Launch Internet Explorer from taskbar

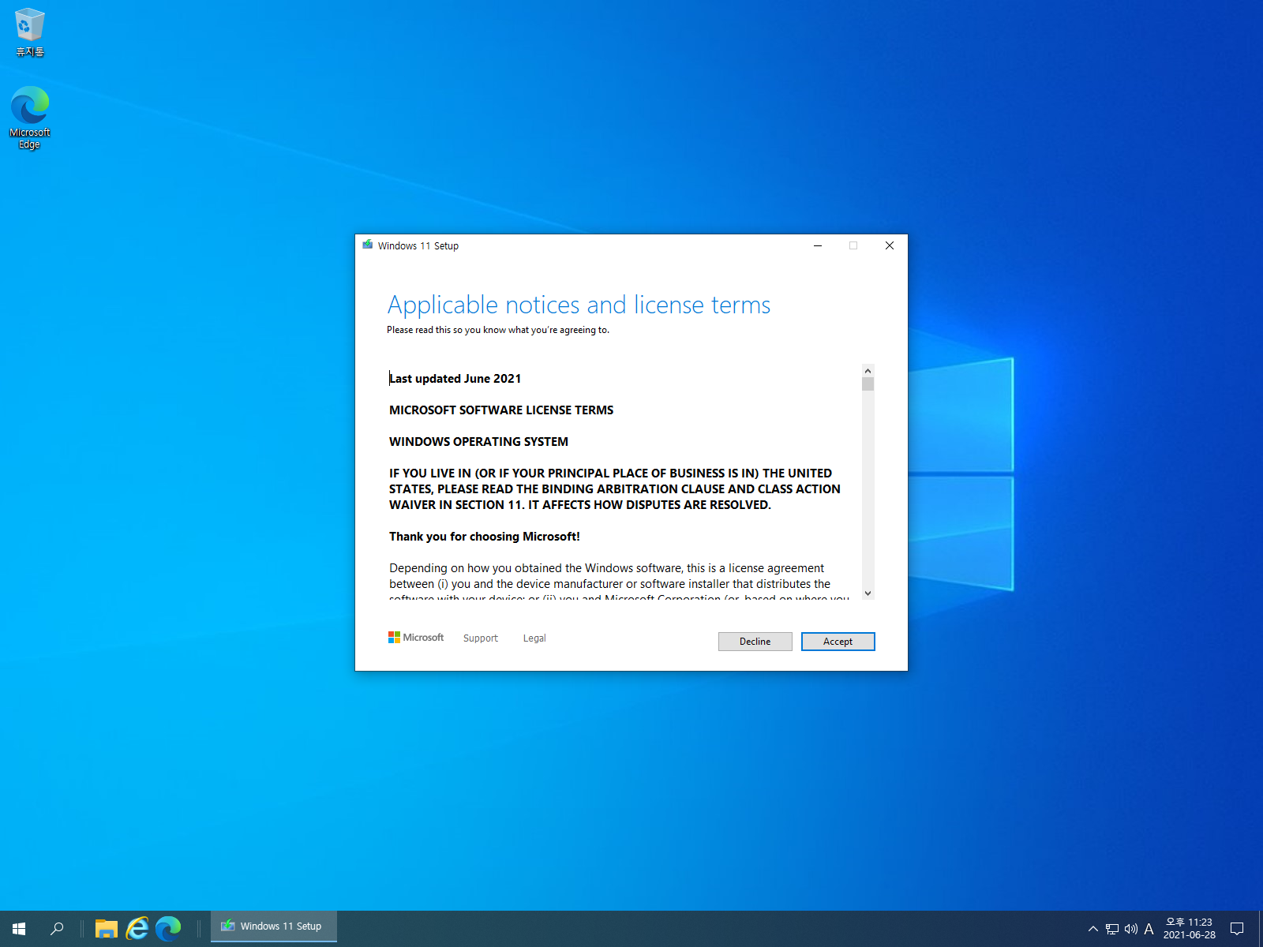point(137,929)
